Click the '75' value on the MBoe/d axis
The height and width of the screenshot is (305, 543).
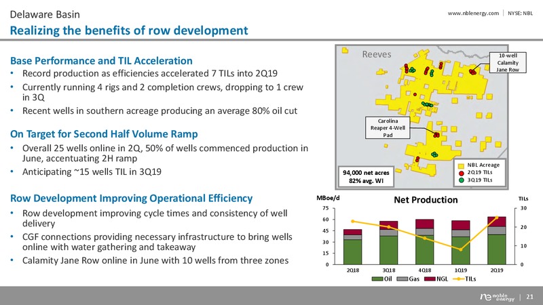tap(326, 208)
